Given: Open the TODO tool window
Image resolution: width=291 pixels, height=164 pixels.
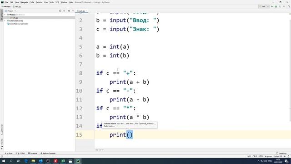Looking at the screenshot, I should click(x=20, y=154).
